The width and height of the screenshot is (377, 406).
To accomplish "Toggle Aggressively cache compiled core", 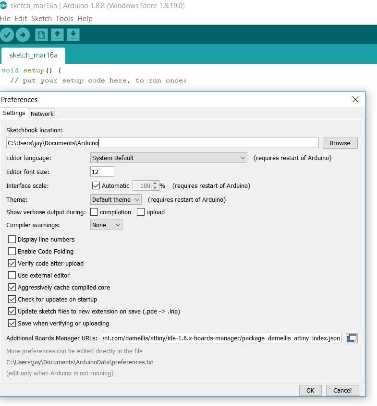I will coord(12,287).
